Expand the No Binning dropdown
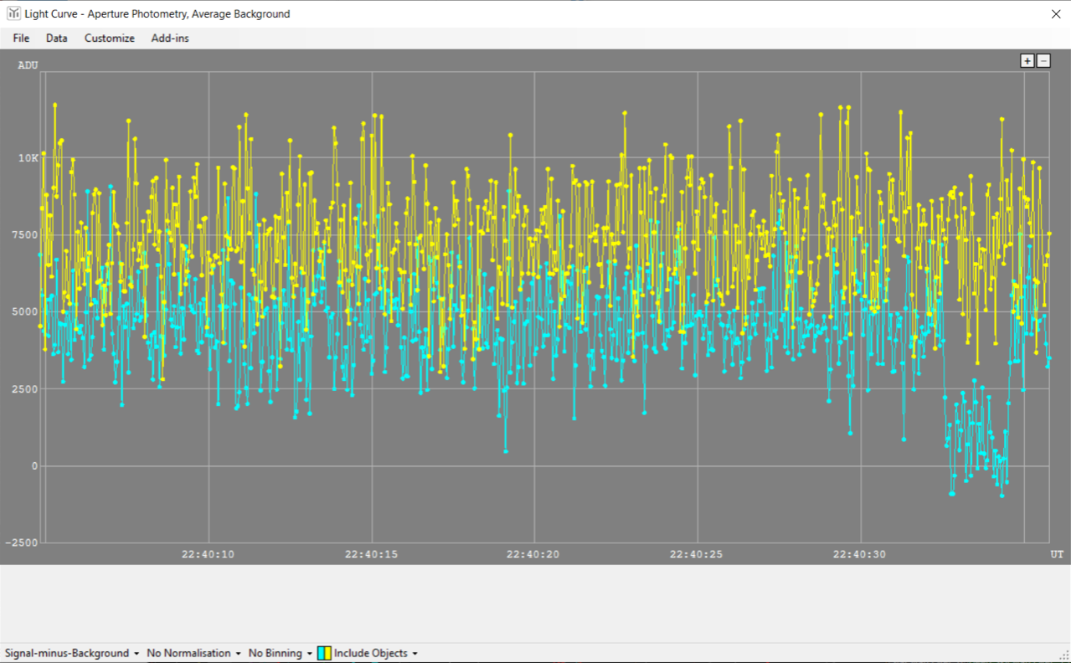 (280, 653)
